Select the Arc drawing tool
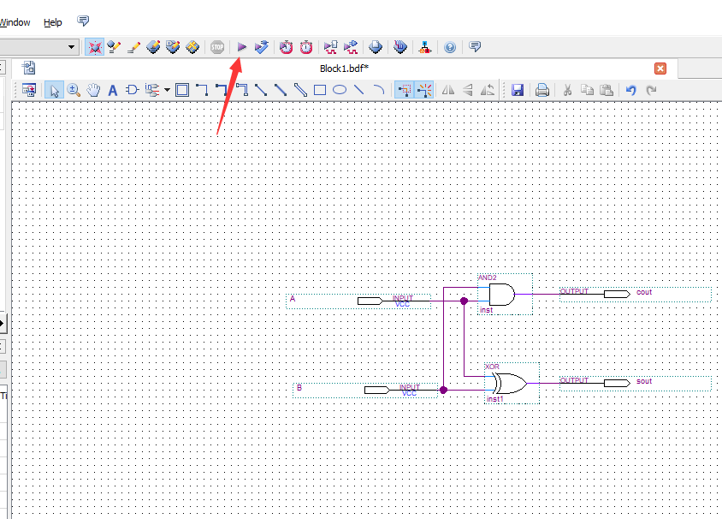The height and width of the screenshot is (519, 722). (378, 89)
